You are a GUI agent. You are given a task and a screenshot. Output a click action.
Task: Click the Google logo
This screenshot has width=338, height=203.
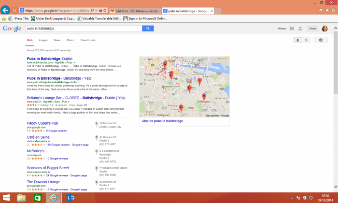(12, 29)
